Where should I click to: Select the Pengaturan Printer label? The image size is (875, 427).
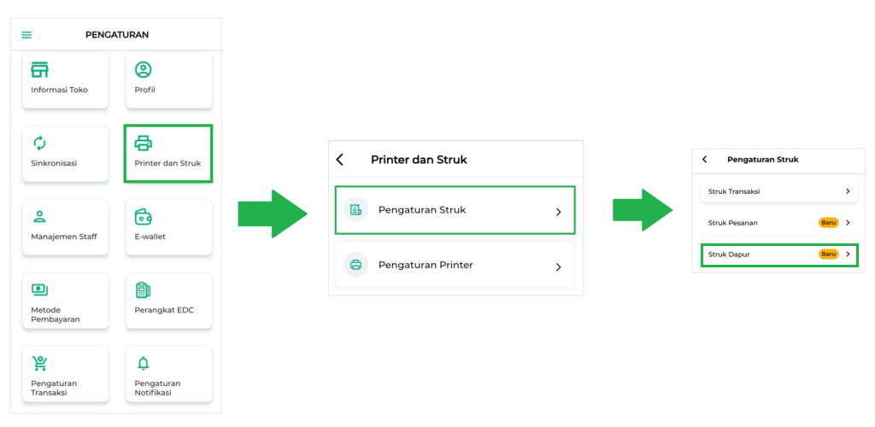[x=425, y=265]
